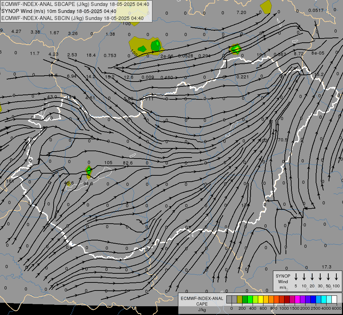Select the olive CAPE legend swatch
This screenshot has height=315, width=343.
(x=240, y=300)
